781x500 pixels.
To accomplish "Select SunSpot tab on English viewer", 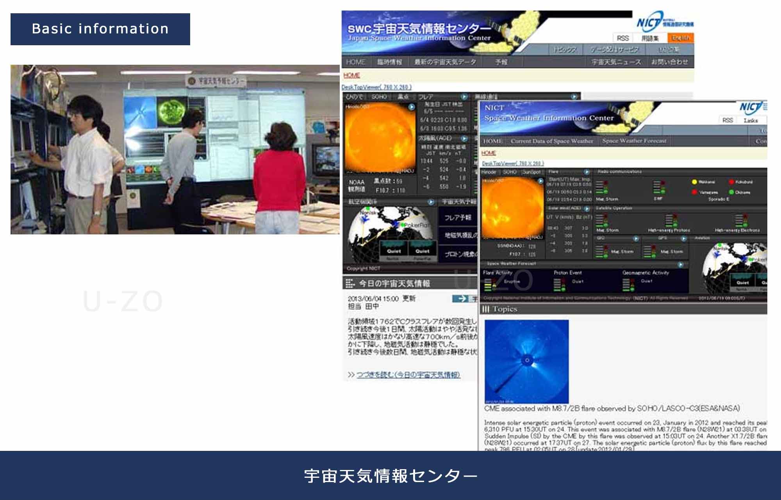I will [531, 172].
